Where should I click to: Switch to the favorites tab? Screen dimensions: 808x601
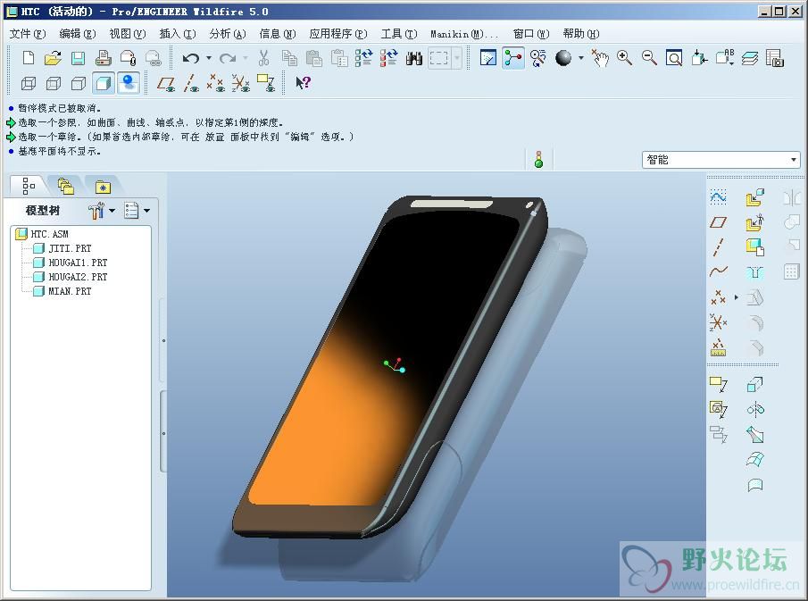point(103,187)
